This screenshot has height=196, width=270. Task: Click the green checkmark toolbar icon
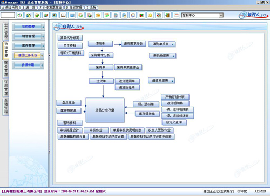coord(37,15)
